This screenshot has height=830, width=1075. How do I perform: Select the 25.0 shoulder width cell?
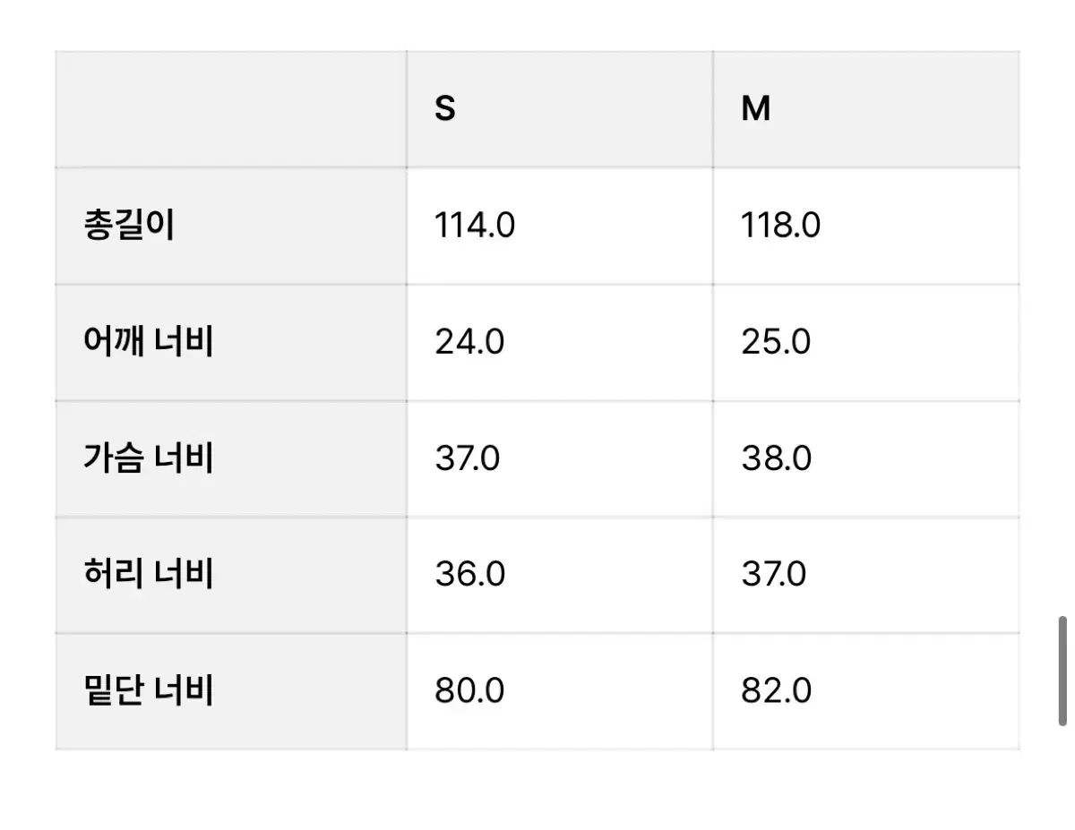[776, 342]
